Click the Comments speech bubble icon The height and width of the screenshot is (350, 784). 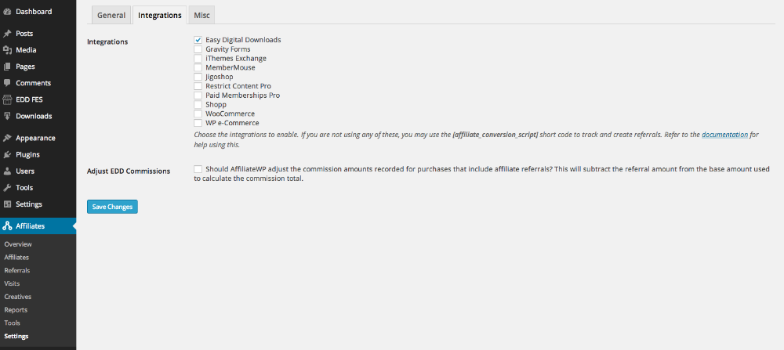pos(7,83)
